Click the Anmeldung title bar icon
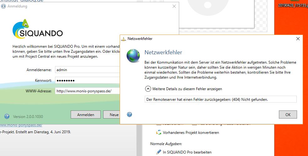The width and height of the screenshot is (308, 156). (x=3, y=6)
